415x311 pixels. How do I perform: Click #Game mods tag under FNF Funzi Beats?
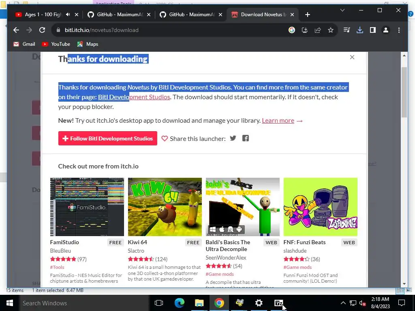pyautogui.click(x=297, y=267)
